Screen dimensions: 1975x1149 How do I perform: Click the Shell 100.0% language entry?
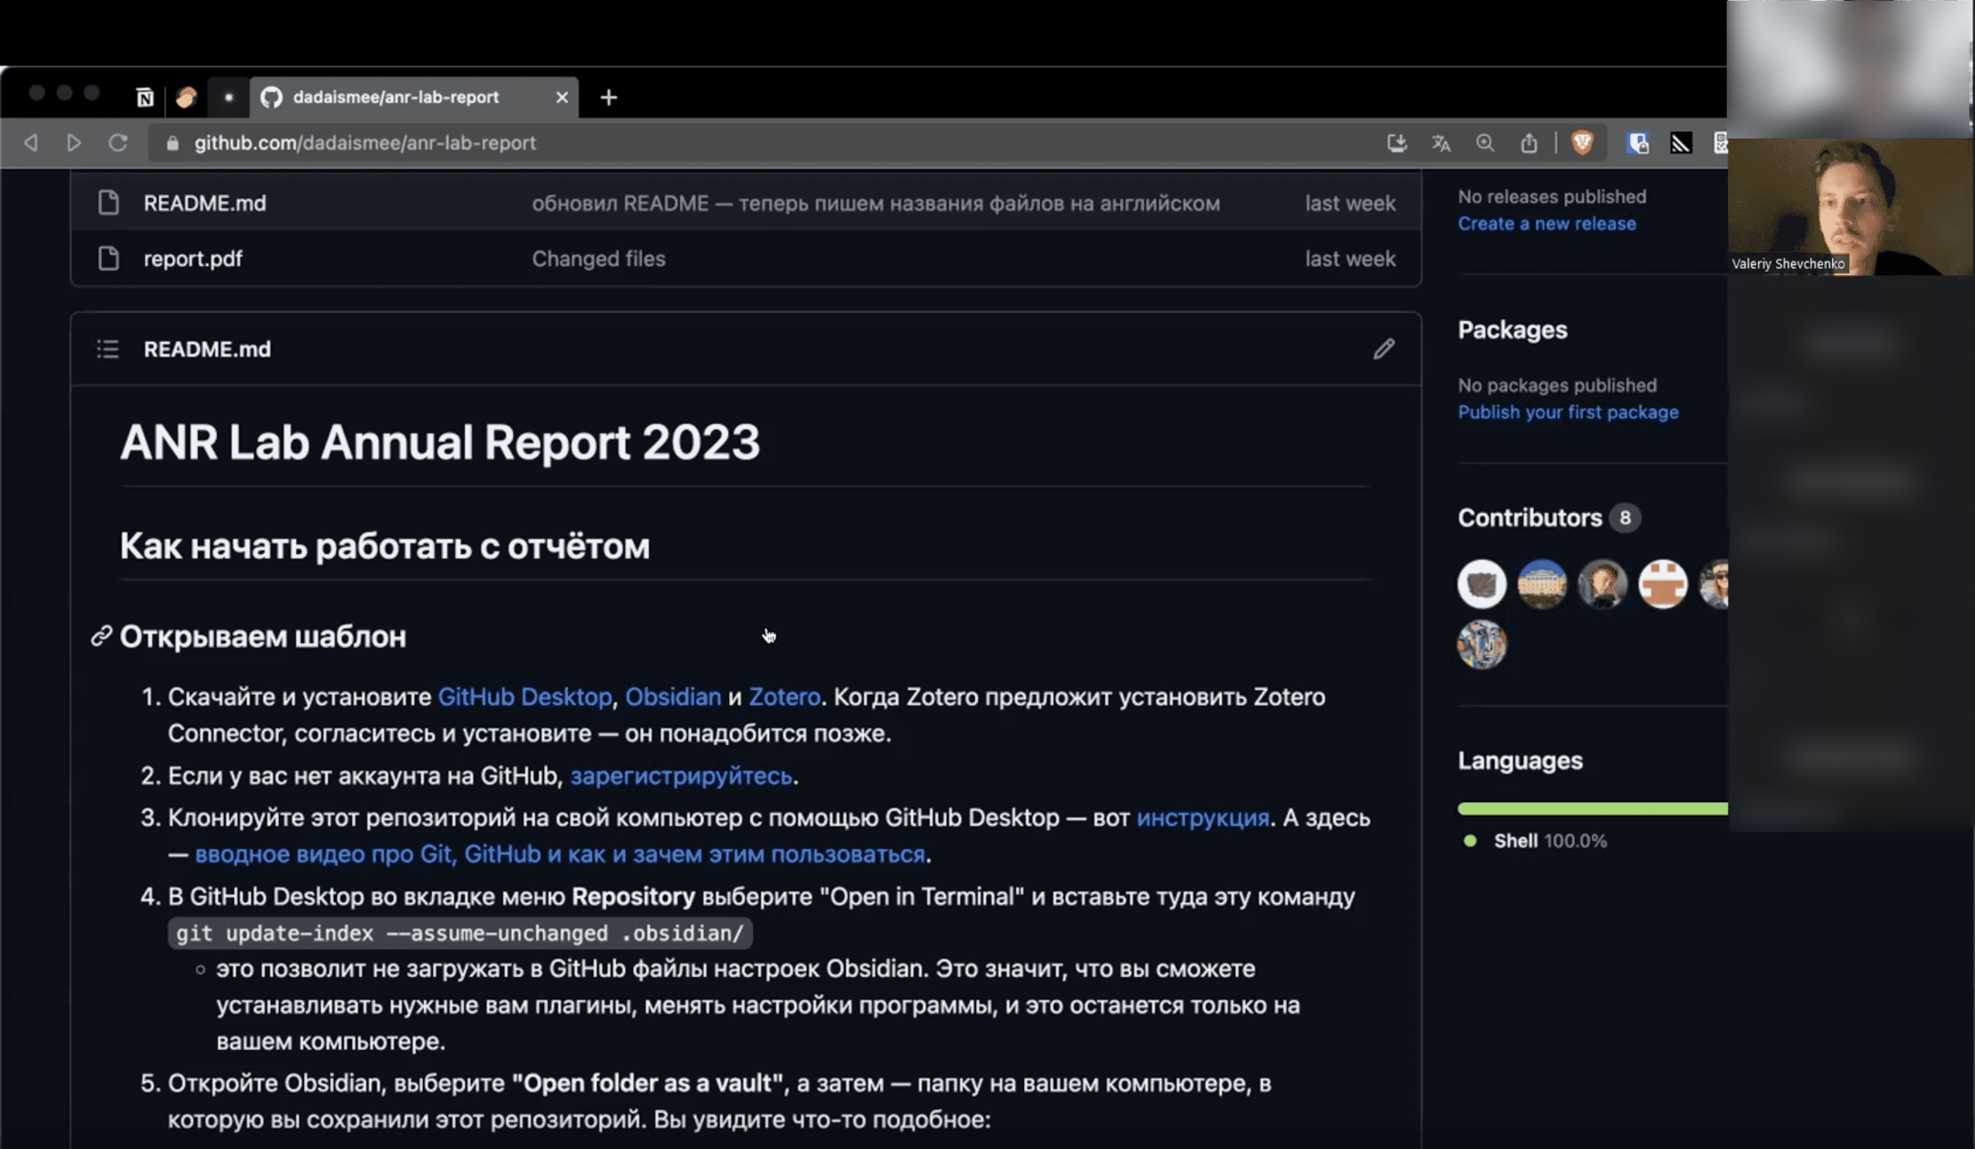[1535, 841]
